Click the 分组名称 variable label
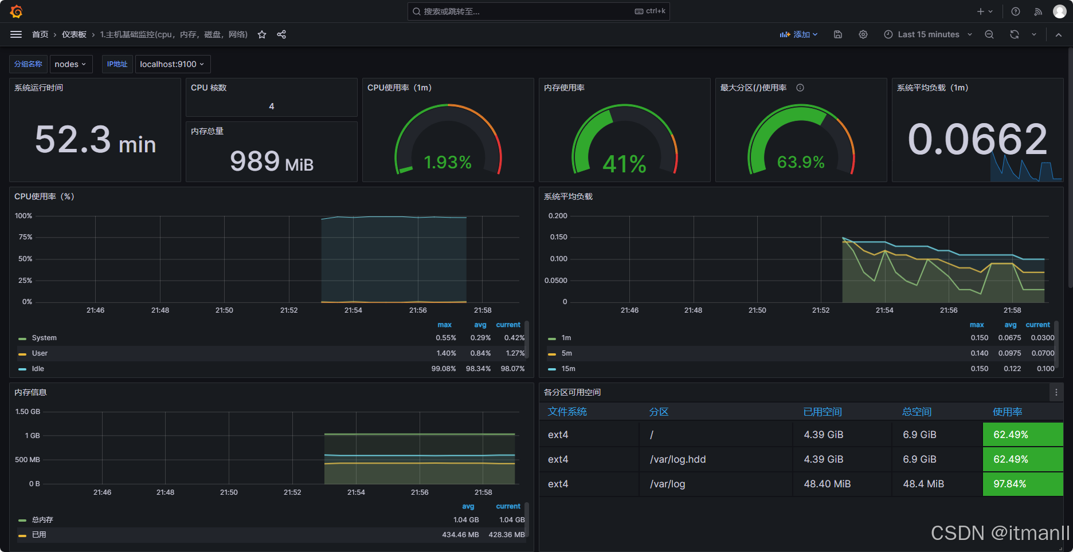This screenshot has width=1073, height=552. coord(29,64)
